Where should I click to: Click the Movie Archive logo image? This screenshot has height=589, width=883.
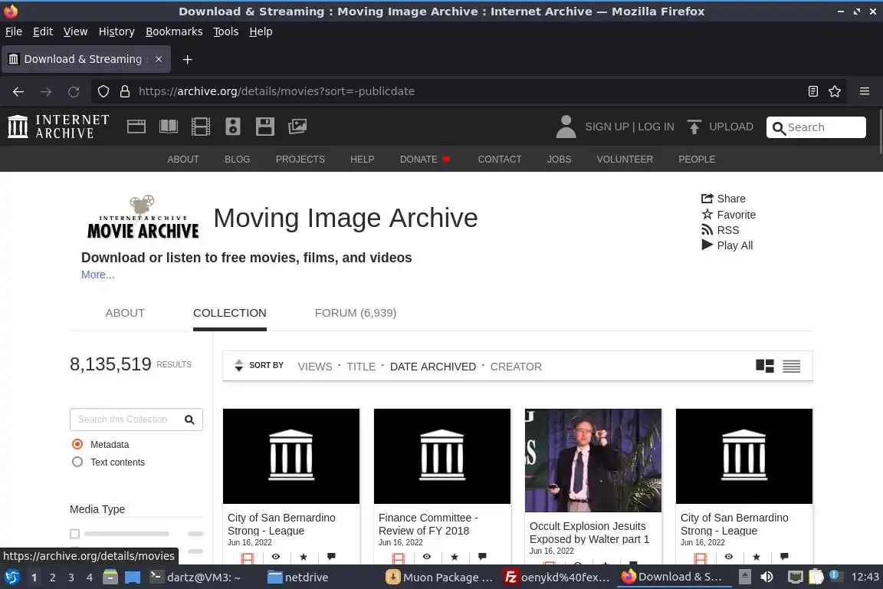(x=143, y=218)
